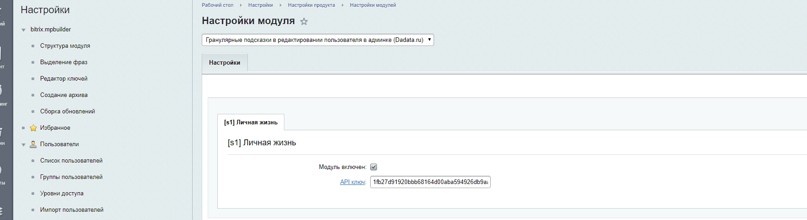Open Сборка обновлений in sidebar
Screen dimensions: 807x220
(68, 112)
